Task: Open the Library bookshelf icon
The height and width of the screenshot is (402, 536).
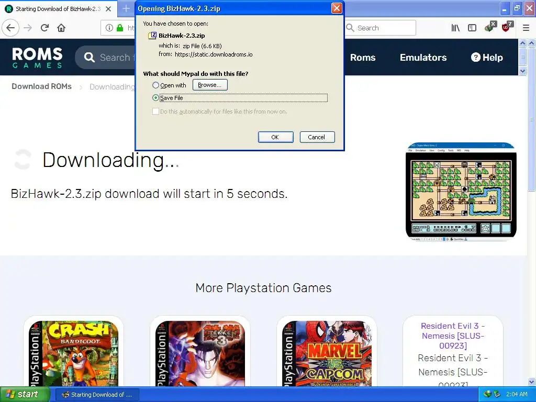Action: [x=455, y=28]
